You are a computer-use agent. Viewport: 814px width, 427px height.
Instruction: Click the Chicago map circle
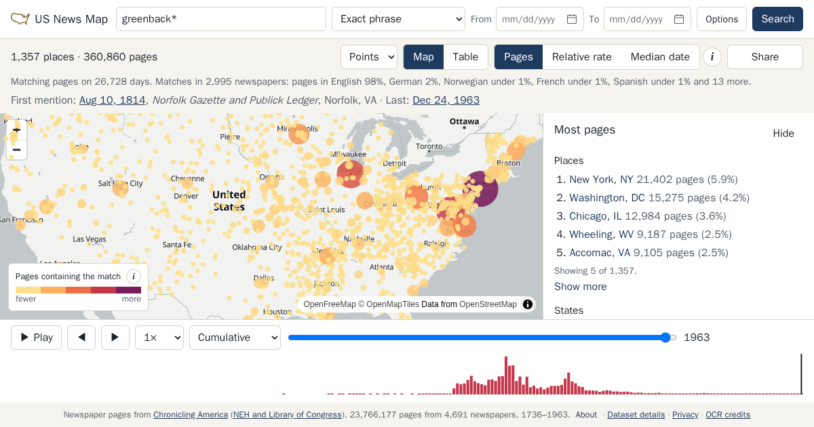coord(351,174)
